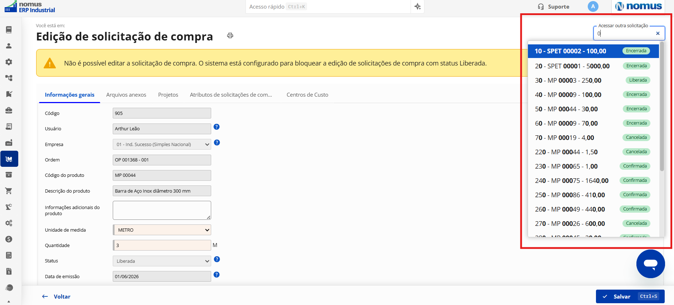The width and height of the screenshot is (674, 305).
Task: Open the dollar coin icon in sidebar
Action: tap(9, 239)
